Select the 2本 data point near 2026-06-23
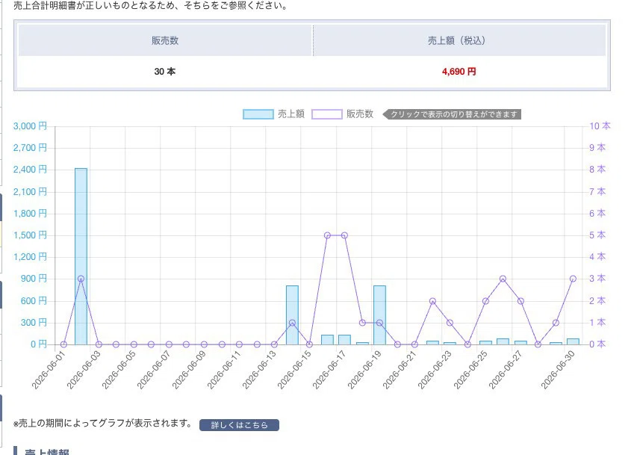Screen dimensions: 637x455 (432, 301)
